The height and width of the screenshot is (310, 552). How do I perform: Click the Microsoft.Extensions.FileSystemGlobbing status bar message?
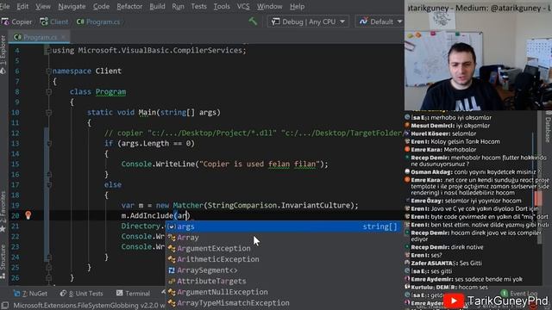89,305
